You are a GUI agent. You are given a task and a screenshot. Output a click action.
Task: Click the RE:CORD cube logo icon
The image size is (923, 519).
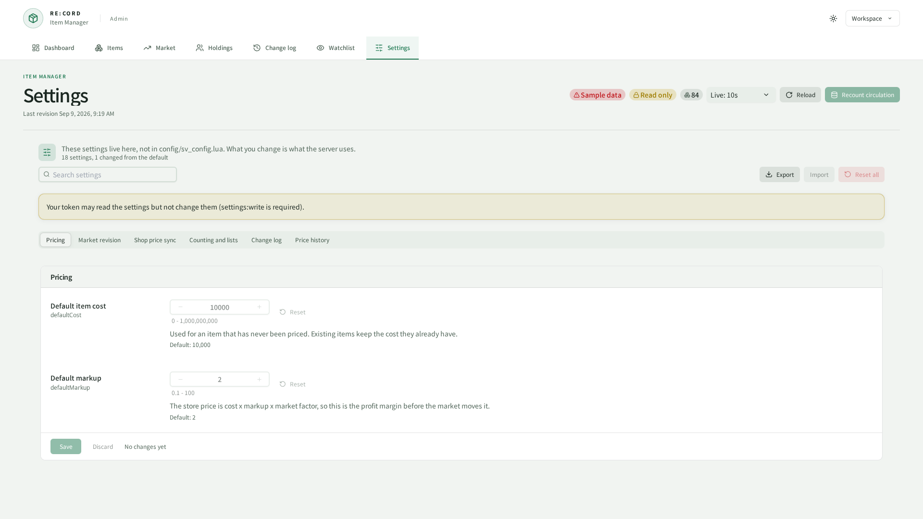click(33, 18)
